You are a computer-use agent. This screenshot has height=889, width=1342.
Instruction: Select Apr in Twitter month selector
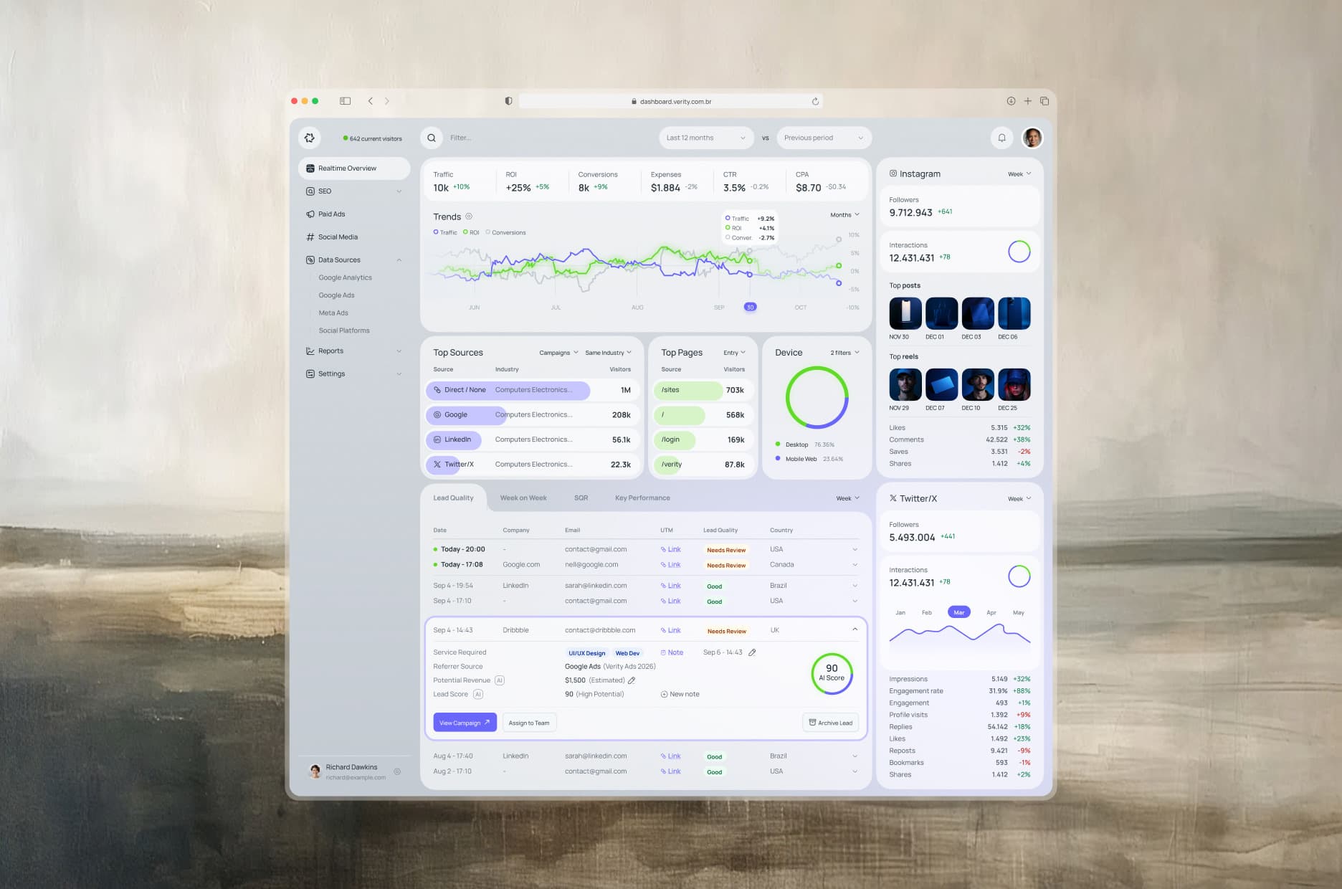(x=991, y=612)
